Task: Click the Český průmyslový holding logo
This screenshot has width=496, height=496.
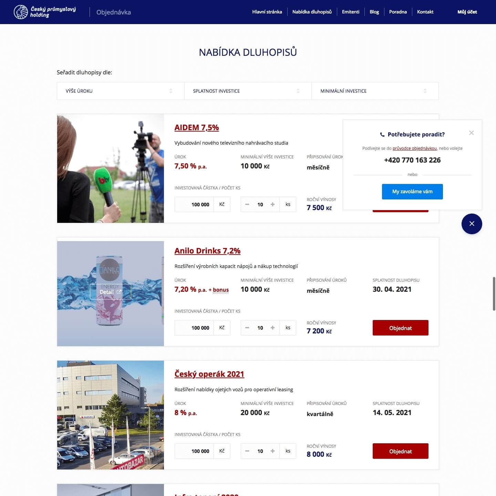Action: tap(45, 12)
